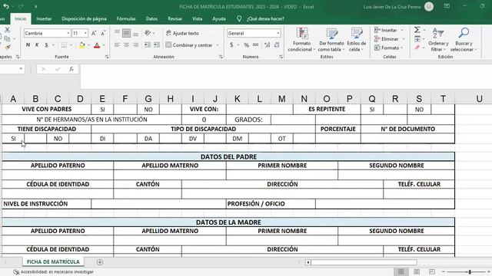Align text left icon
The width and height of the screenshot is (492, 276).
coord(117,45)
